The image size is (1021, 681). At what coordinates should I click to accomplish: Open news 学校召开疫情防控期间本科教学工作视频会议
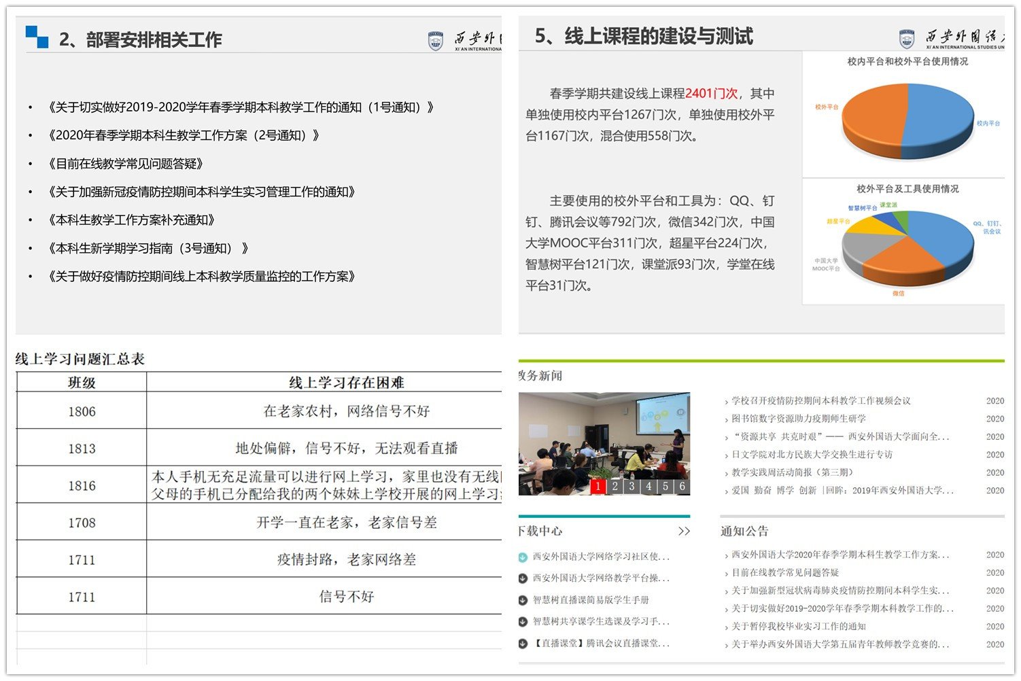821,401
